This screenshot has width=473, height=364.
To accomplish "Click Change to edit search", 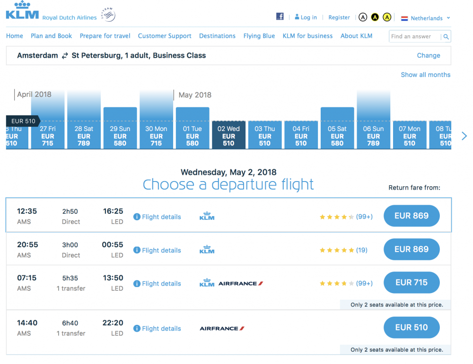I will [x=429, y=55].
